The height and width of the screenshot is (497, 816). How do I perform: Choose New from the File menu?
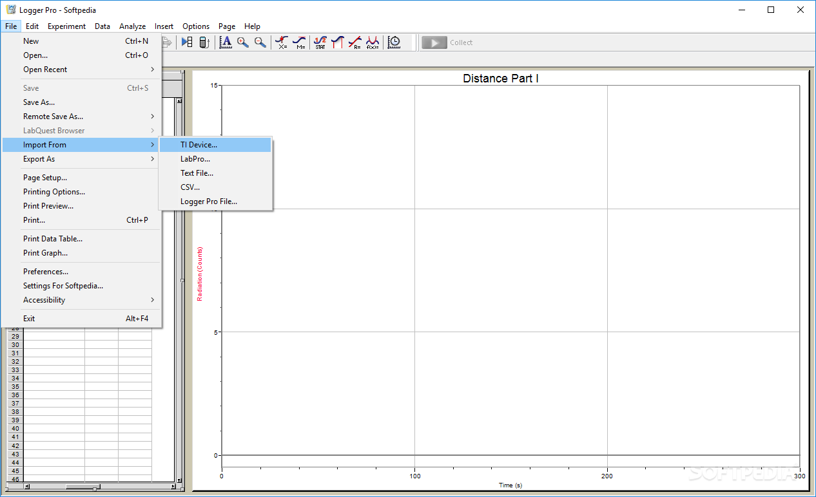pos(81,41)
